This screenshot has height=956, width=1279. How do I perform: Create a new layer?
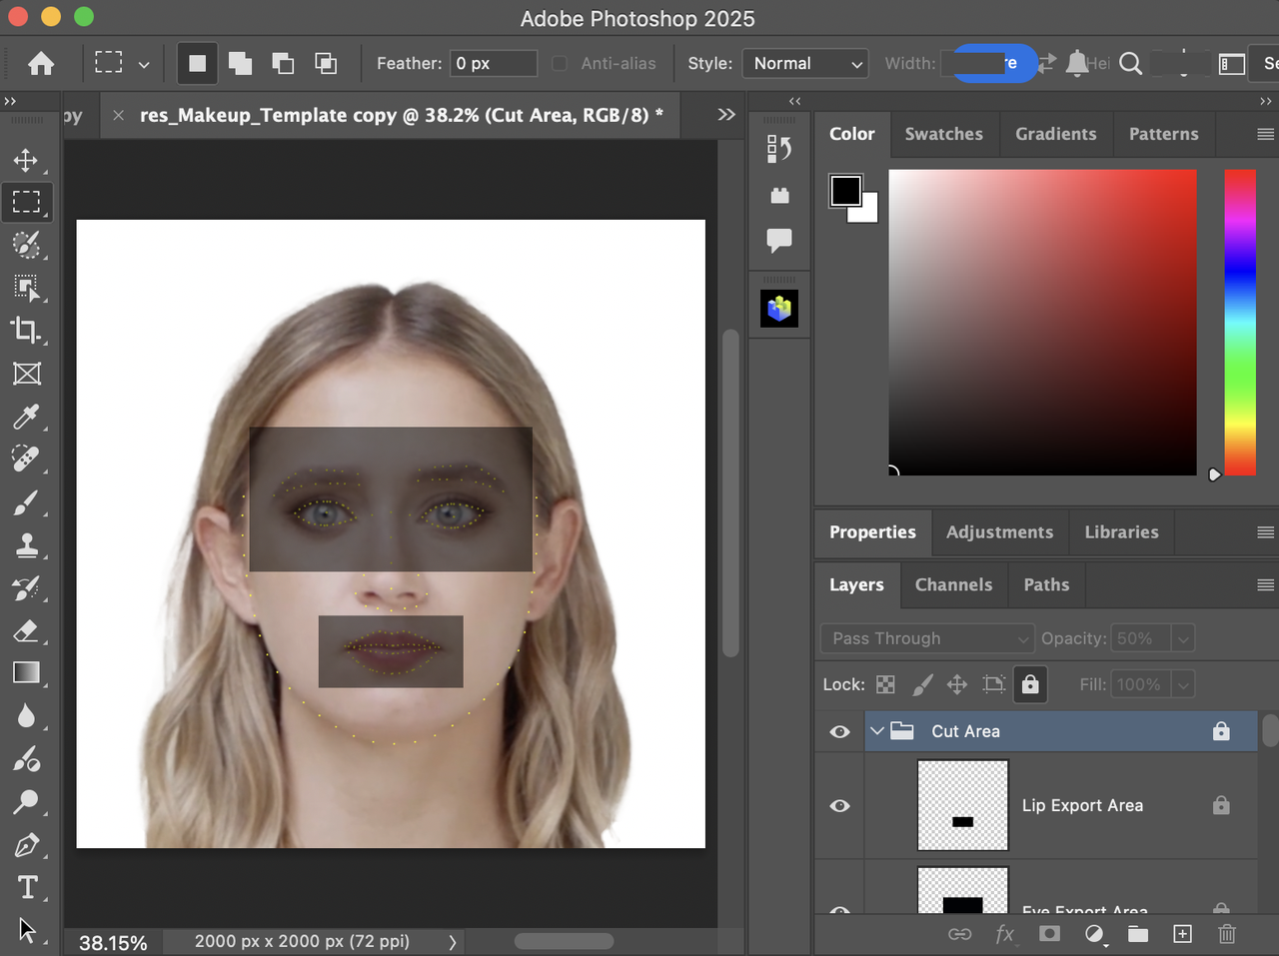click(x=1182, y=934)
